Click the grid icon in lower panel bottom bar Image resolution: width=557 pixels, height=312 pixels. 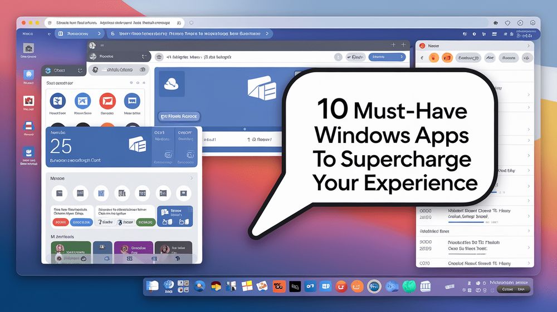pos(129,259)
